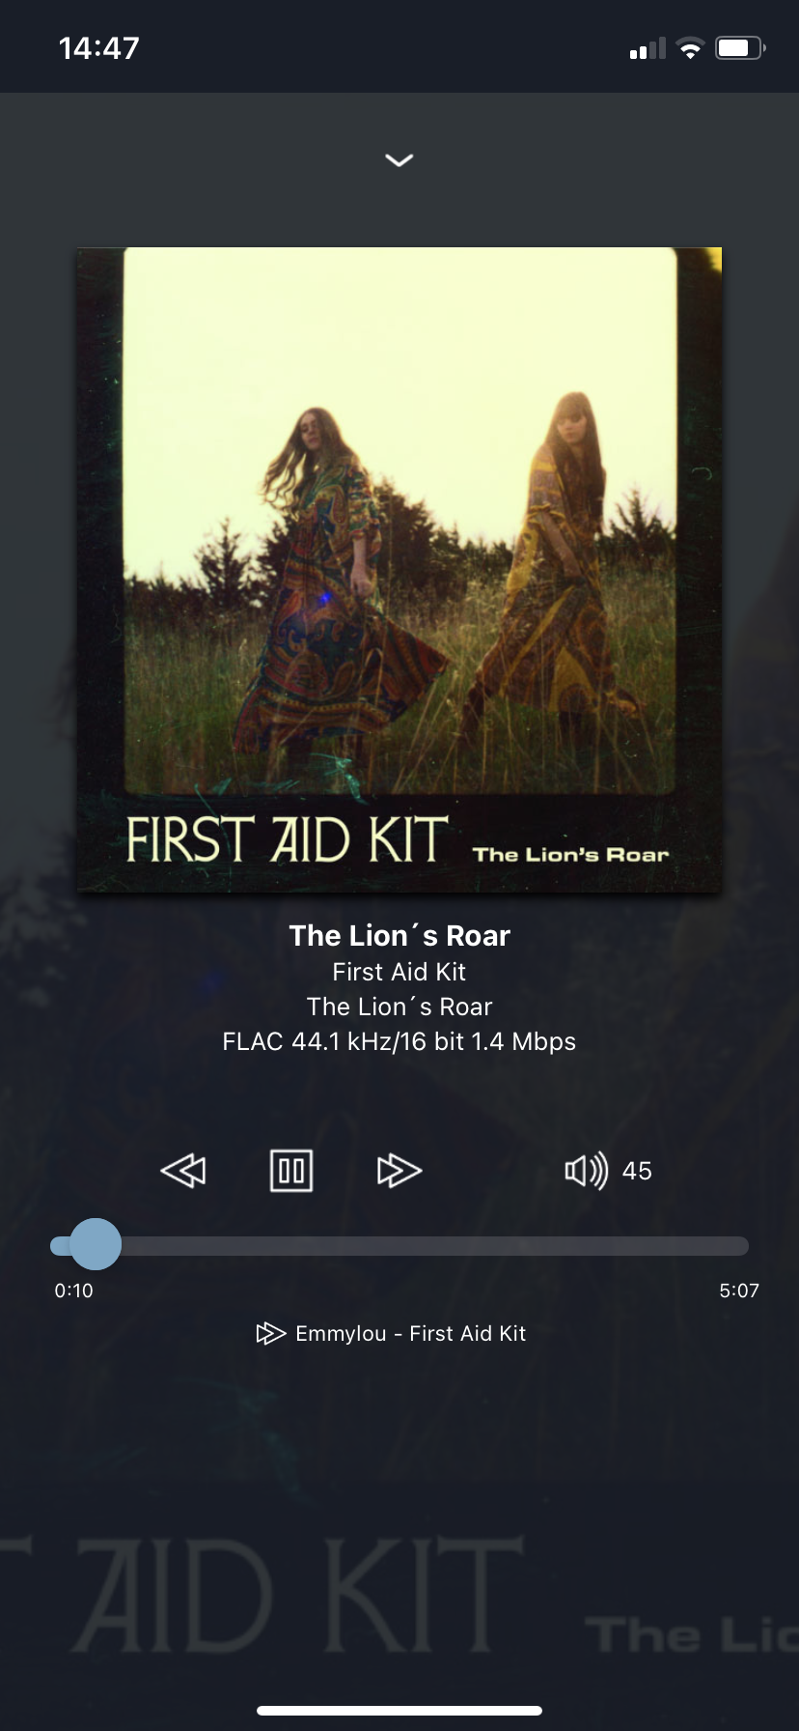
Task: Tap next-up track Emmylou - First Aid Kit
Action: (410, 1333)
